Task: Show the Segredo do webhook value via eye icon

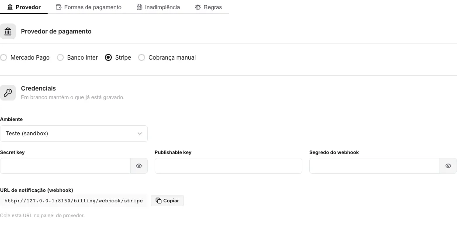Action: pos(448,166)
